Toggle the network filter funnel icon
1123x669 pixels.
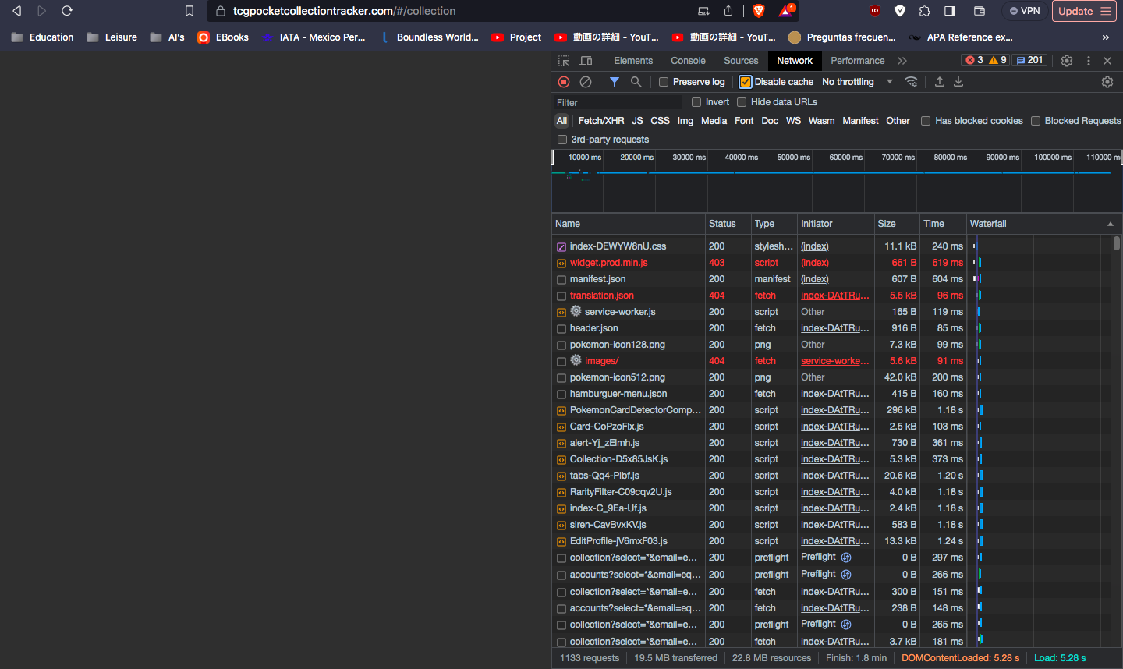(615, 82)
